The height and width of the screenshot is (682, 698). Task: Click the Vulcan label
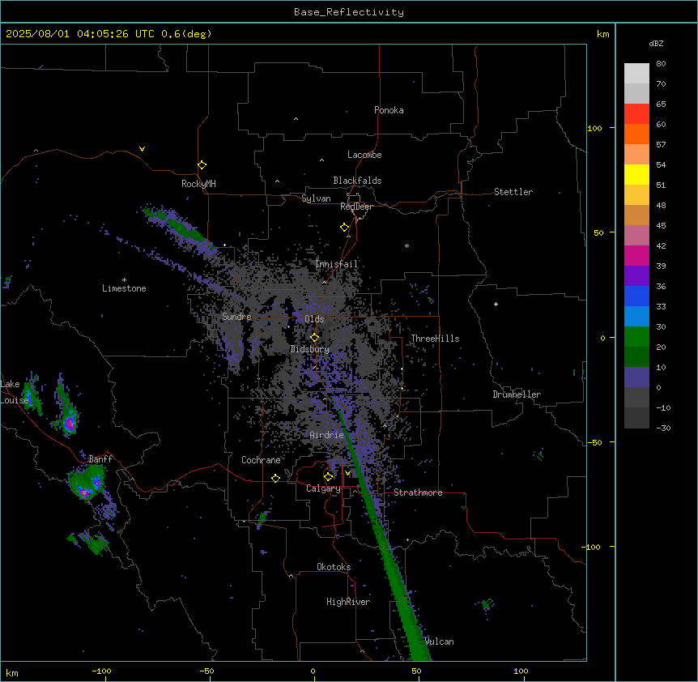click(440, 642)
